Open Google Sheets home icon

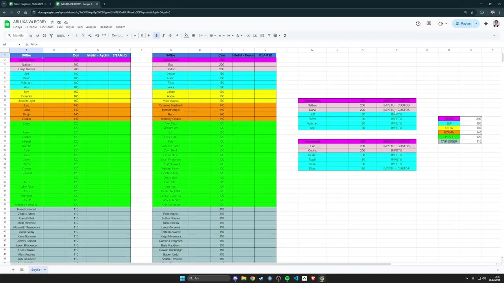point(7,24)
